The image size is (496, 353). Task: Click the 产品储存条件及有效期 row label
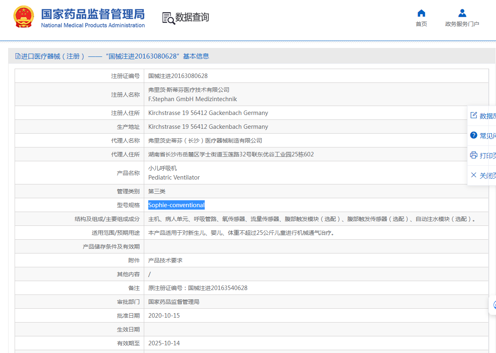click(x=111, y=247)
